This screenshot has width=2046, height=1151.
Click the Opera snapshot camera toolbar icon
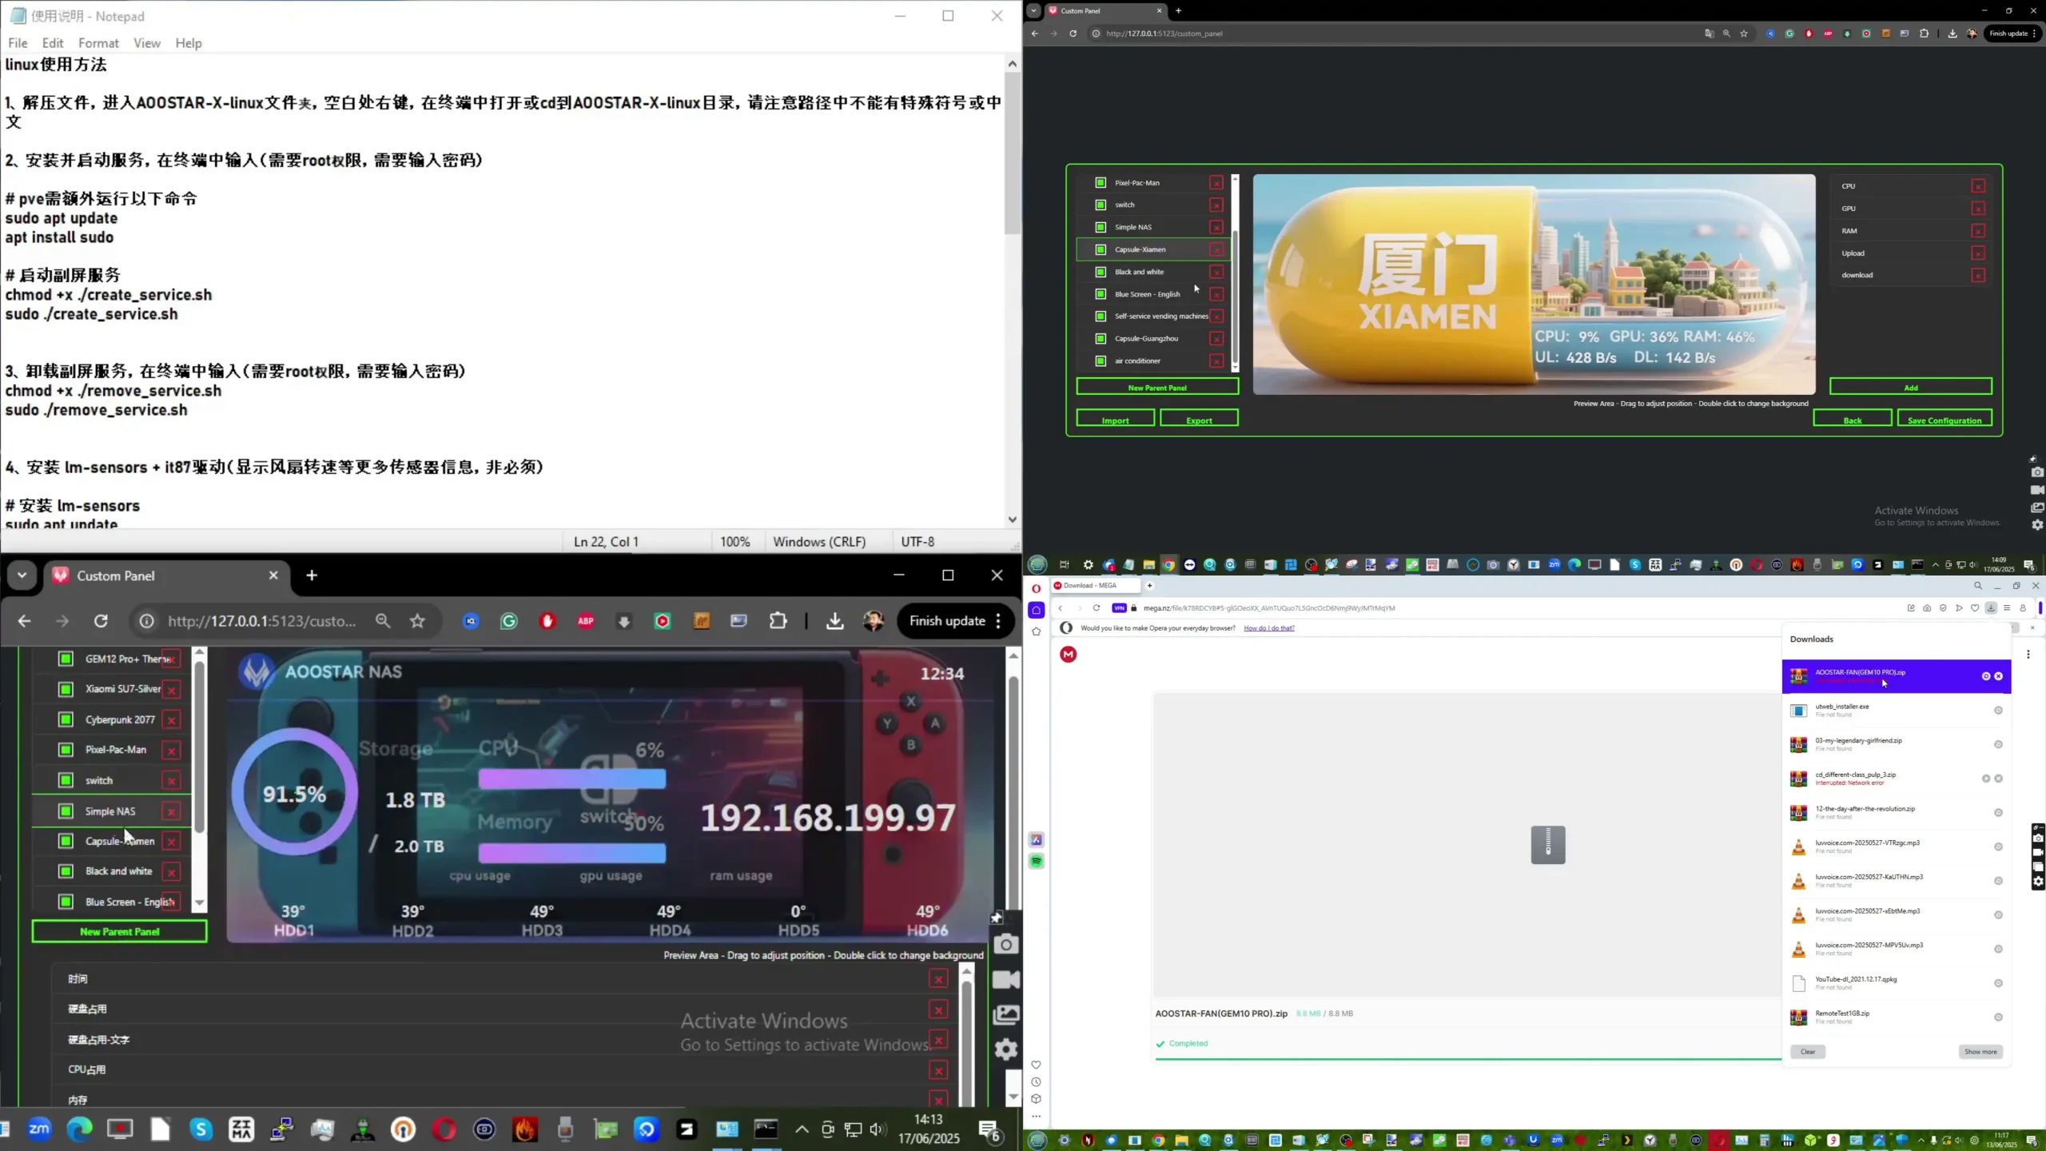1927,608
